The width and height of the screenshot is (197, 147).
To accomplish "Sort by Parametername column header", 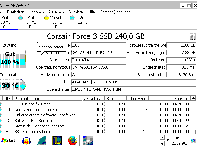I will point(47,99).
